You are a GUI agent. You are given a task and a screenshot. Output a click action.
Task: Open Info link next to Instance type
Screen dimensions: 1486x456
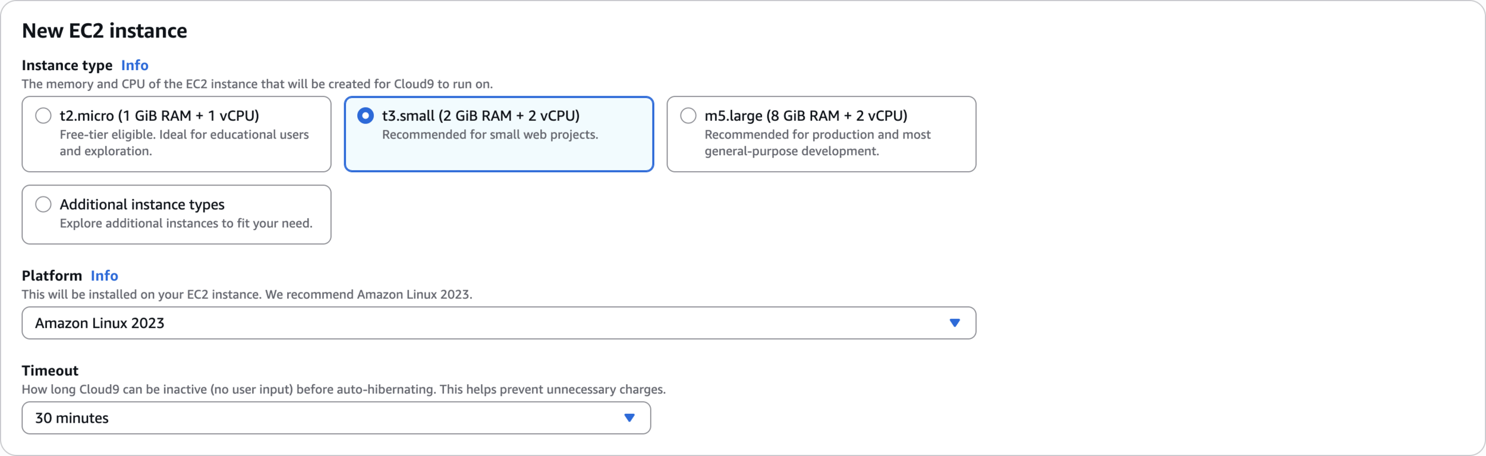[135, 65]
